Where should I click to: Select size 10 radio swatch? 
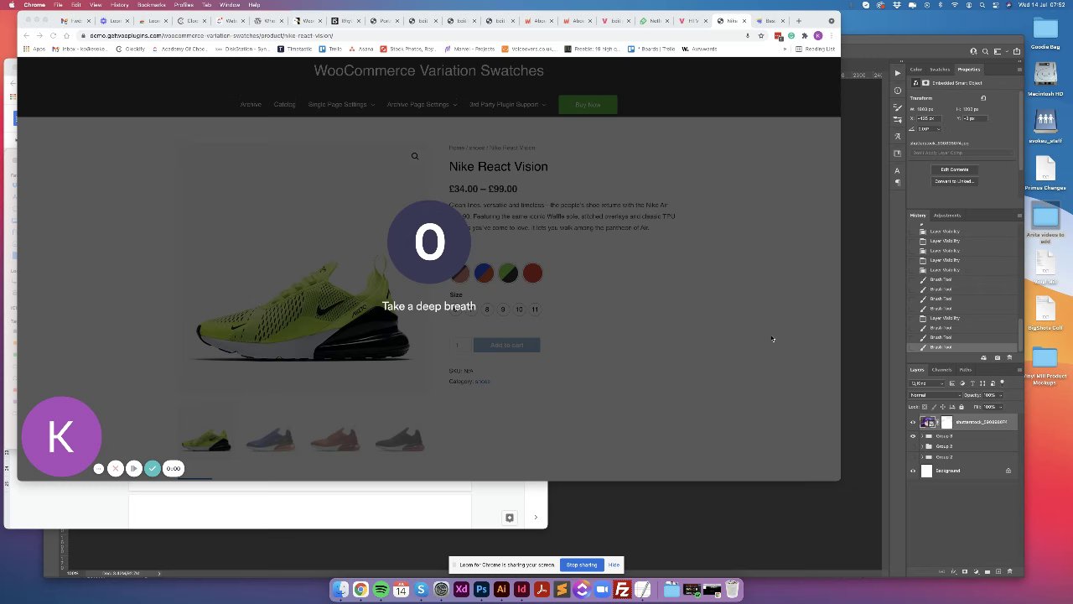coord(519,310)
